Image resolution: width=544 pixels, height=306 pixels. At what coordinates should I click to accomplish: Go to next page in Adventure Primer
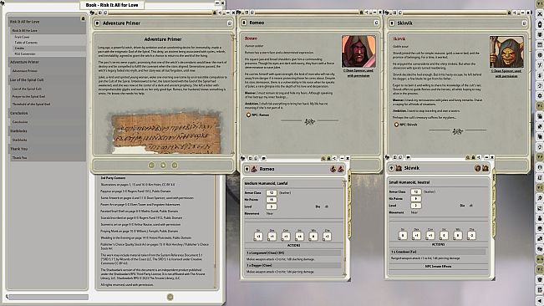(175, 166)
